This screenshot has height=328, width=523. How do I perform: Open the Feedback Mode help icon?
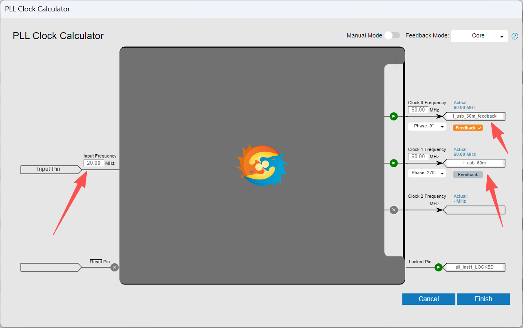click(x=515, y=36)
